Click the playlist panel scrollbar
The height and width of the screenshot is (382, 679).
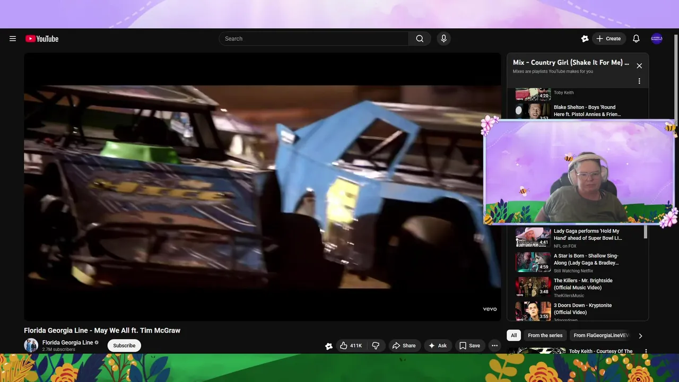point(646,231)
